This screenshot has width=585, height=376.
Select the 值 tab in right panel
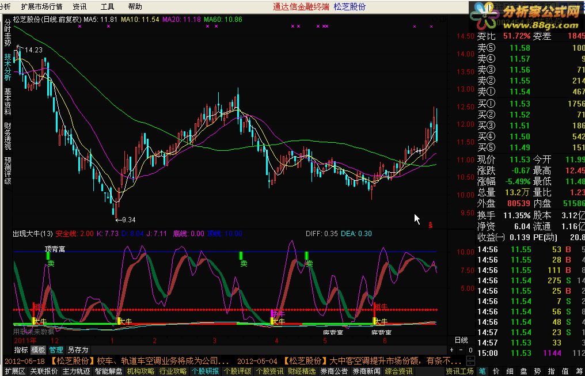coord(565,371)
